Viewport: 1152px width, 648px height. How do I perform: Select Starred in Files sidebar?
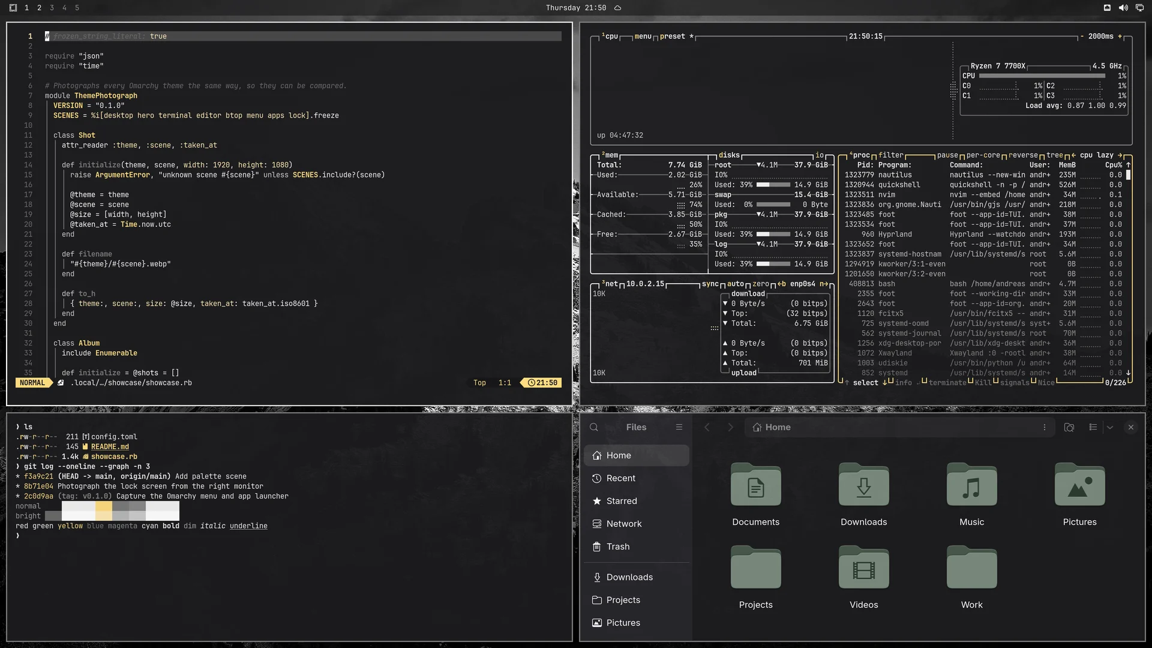point(637,501)
